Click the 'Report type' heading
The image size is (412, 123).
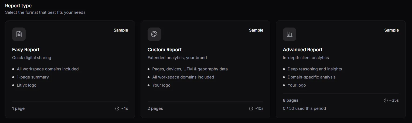(x=18, y=6)
